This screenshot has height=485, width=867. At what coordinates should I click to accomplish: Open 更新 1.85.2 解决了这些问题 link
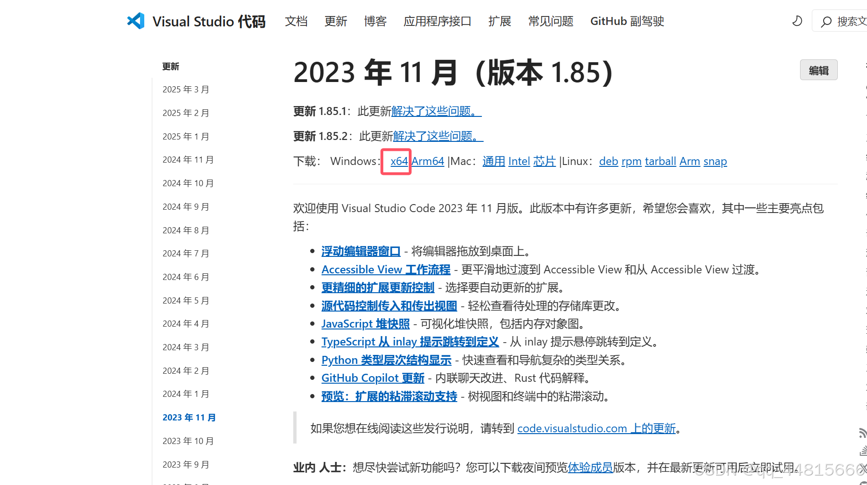[x=438, y=136]
